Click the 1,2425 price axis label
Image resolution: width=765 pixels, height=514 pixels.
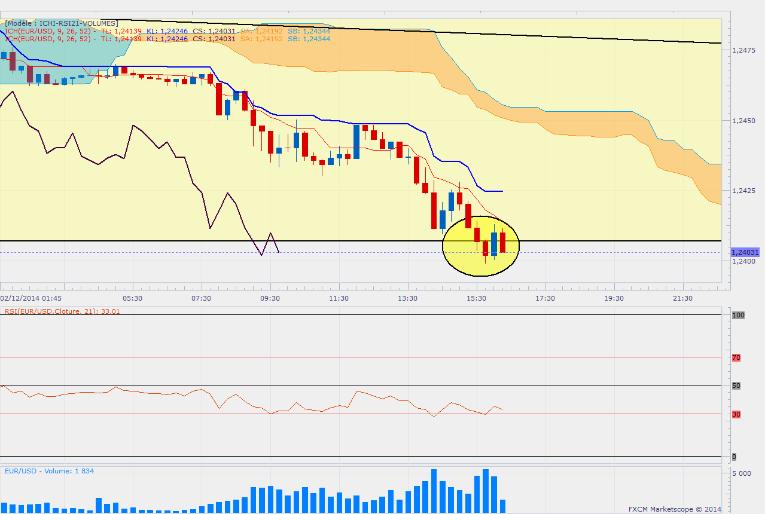pyautogui.click(x=743, y=191)
